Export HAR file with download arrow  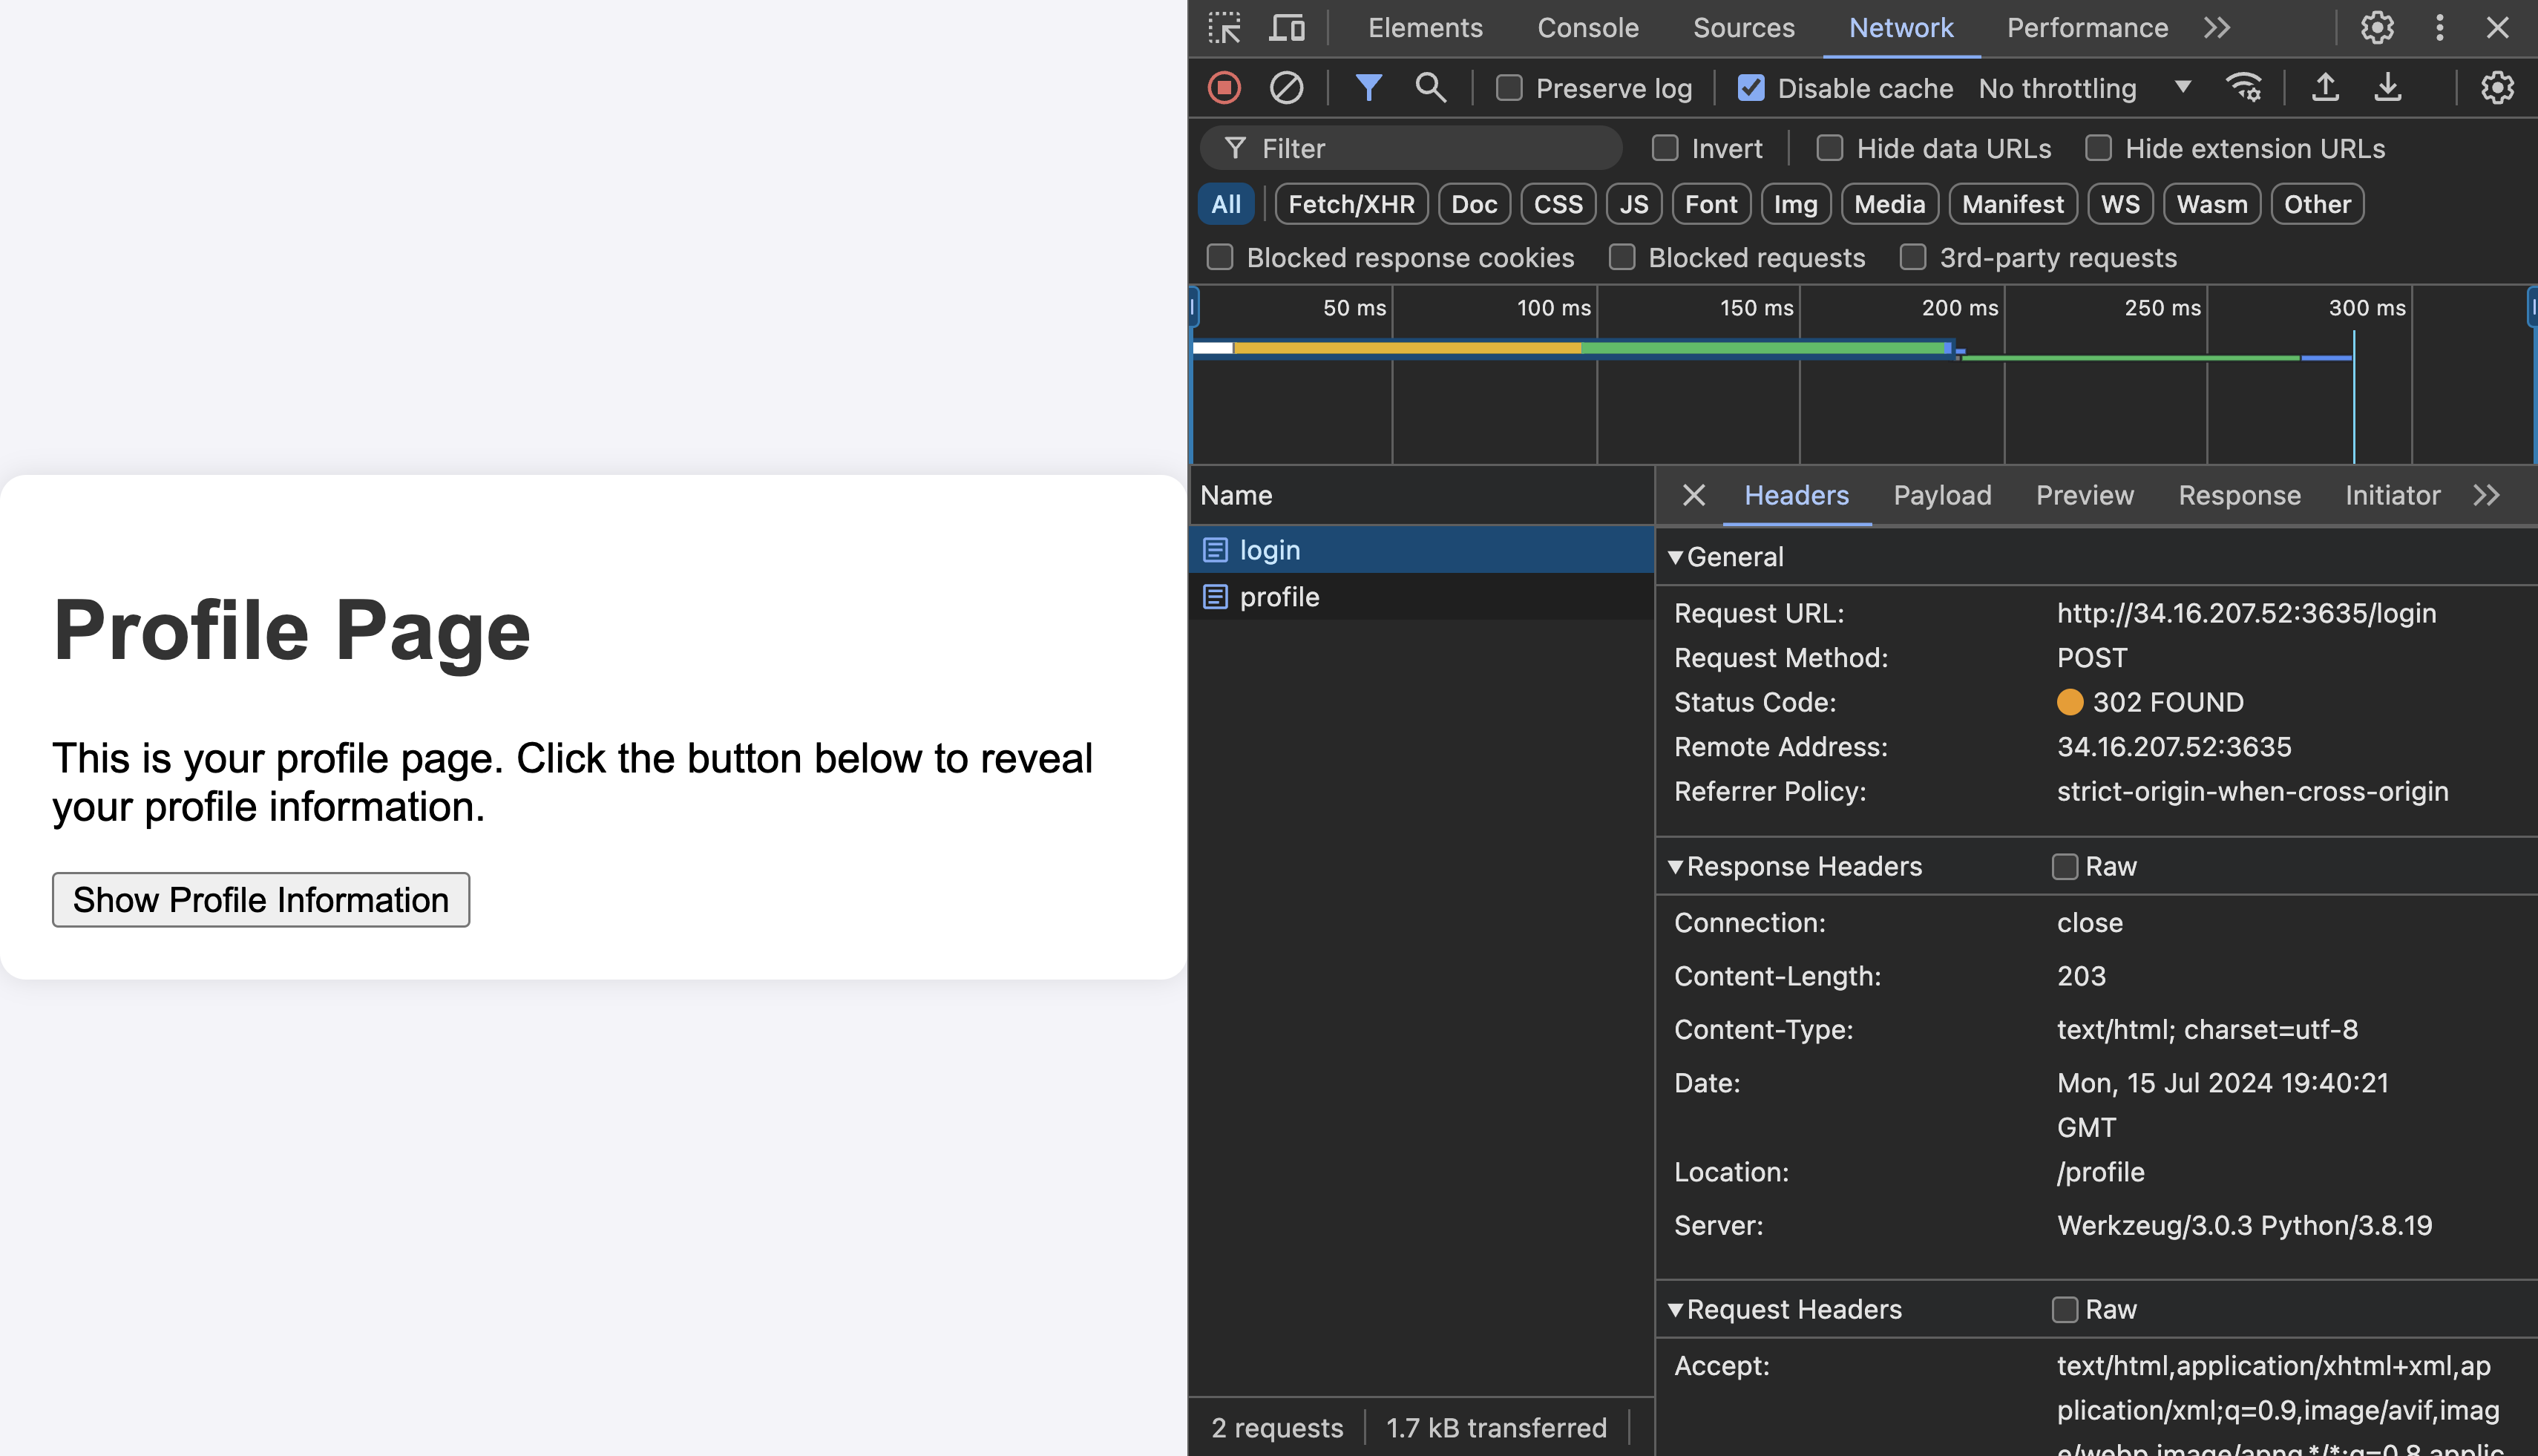2388,88
